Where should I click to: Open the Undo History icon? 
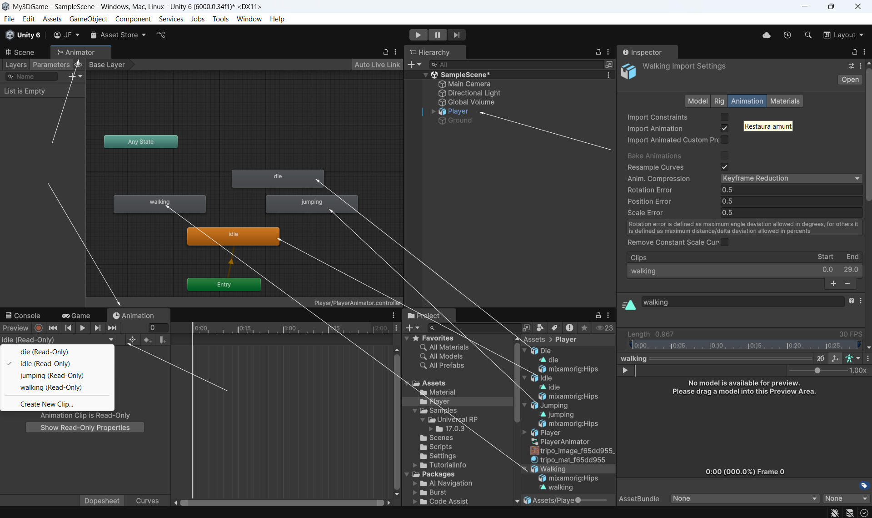tap(787, 35)
